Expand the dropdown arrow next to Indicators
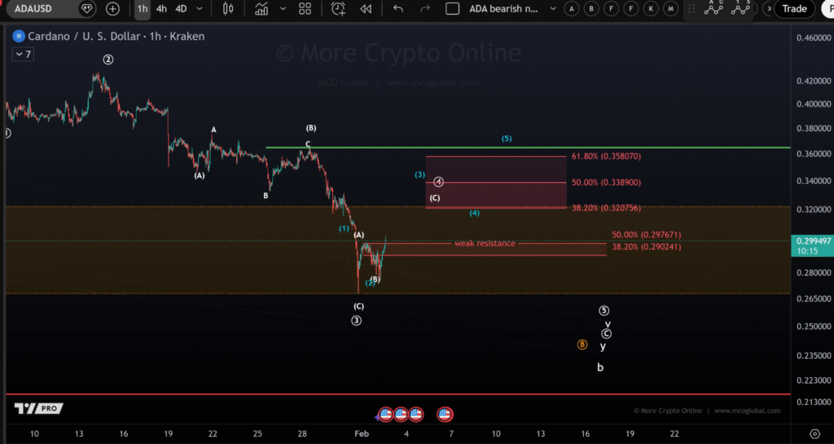 click(283, 8)
